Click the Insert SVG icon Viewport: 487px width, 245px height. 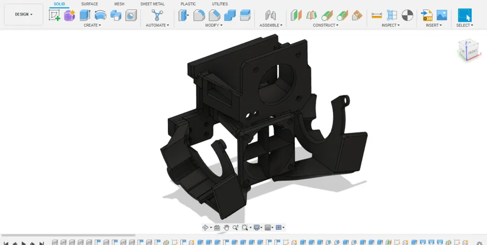coord(427,15)
